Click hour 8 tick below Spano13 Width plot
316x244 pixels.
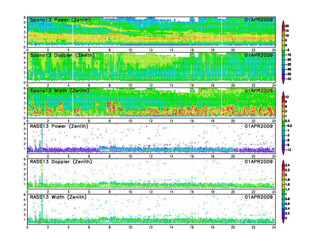point(110,121)
